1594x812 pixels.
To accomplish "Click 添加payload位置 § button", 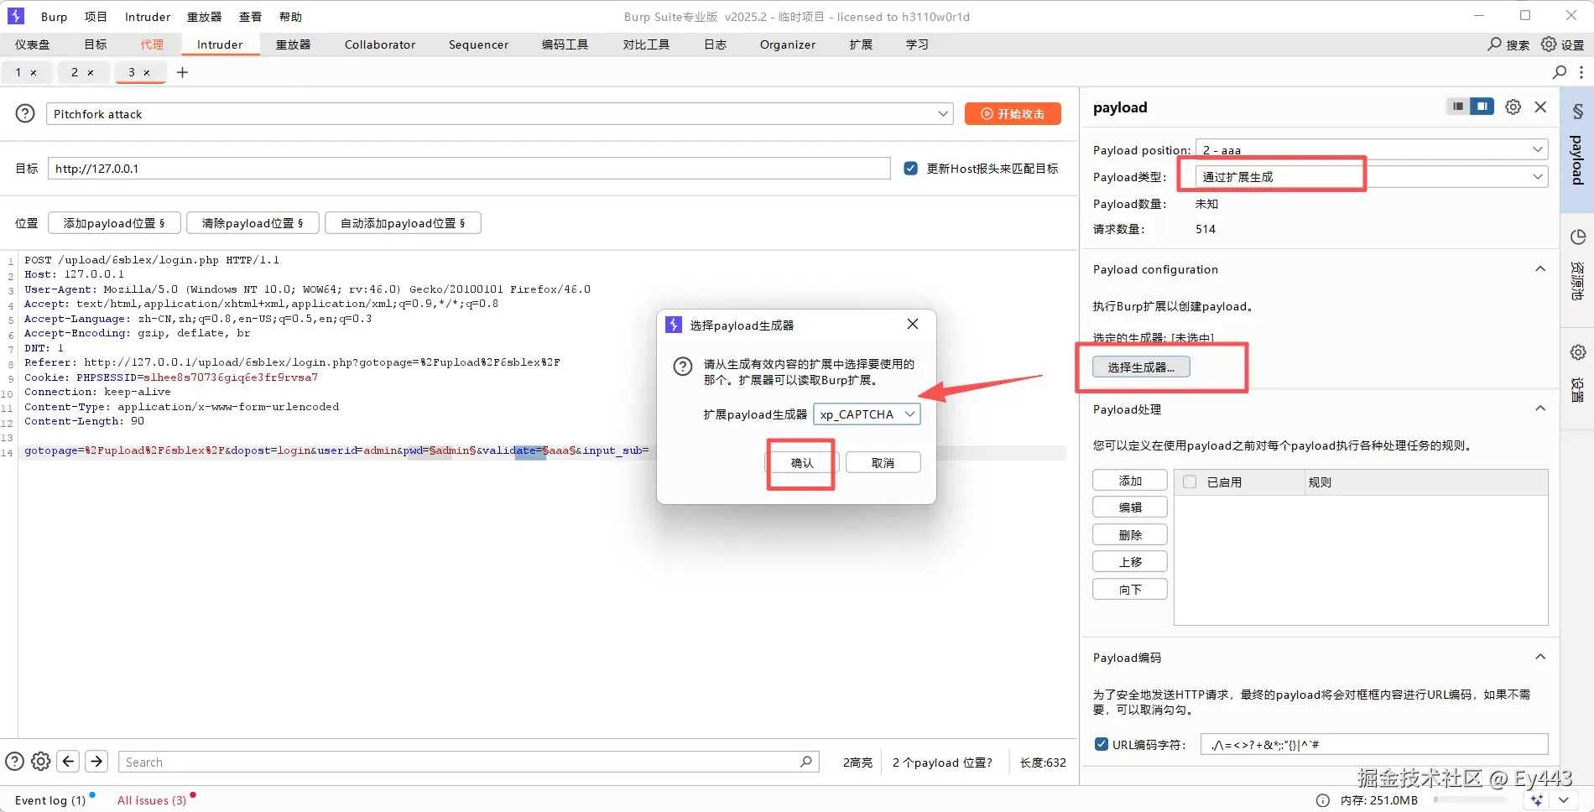I will [114, 223].
